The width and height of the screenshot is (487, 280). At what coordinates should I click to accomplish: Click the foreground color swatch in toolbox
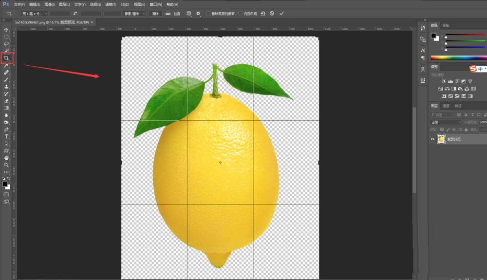point(5,184)
